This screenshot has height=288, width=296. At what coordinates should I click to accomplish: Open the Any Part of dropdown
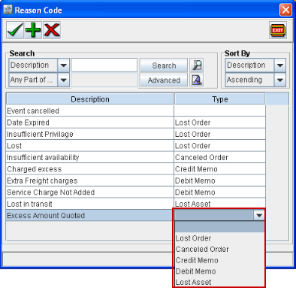tap(63, 80)
